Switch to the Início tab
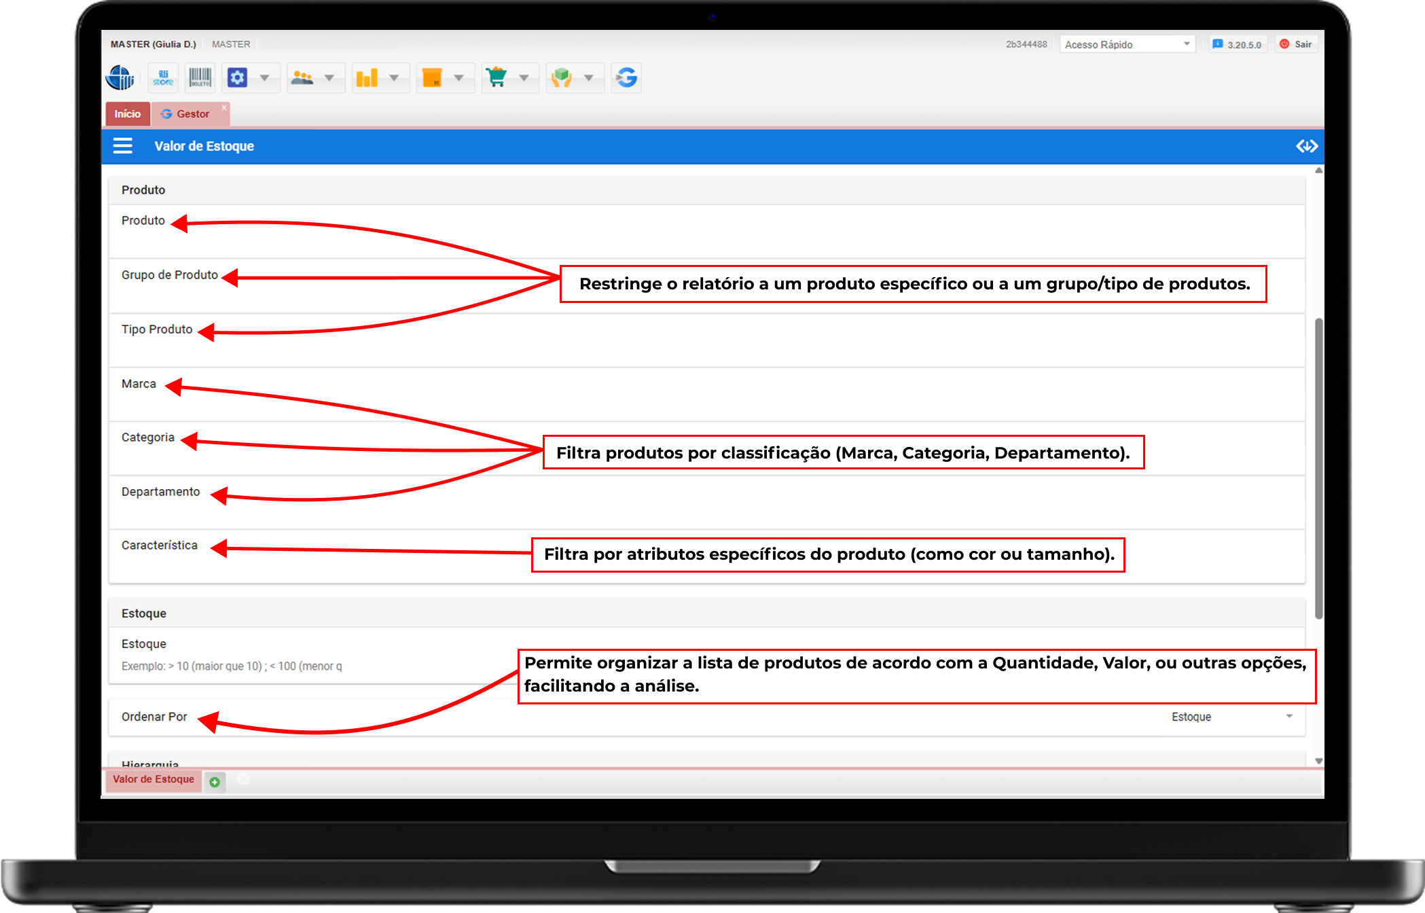This screenshot has width=1425, height=913. pos(127,114)
